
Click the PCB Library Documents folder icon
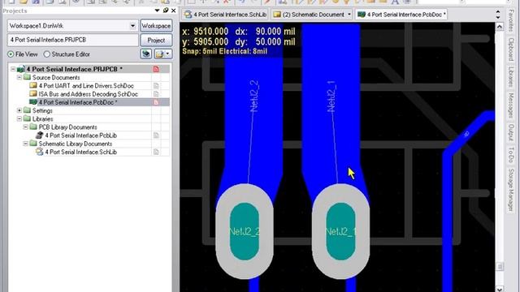[x=33, y=127]
